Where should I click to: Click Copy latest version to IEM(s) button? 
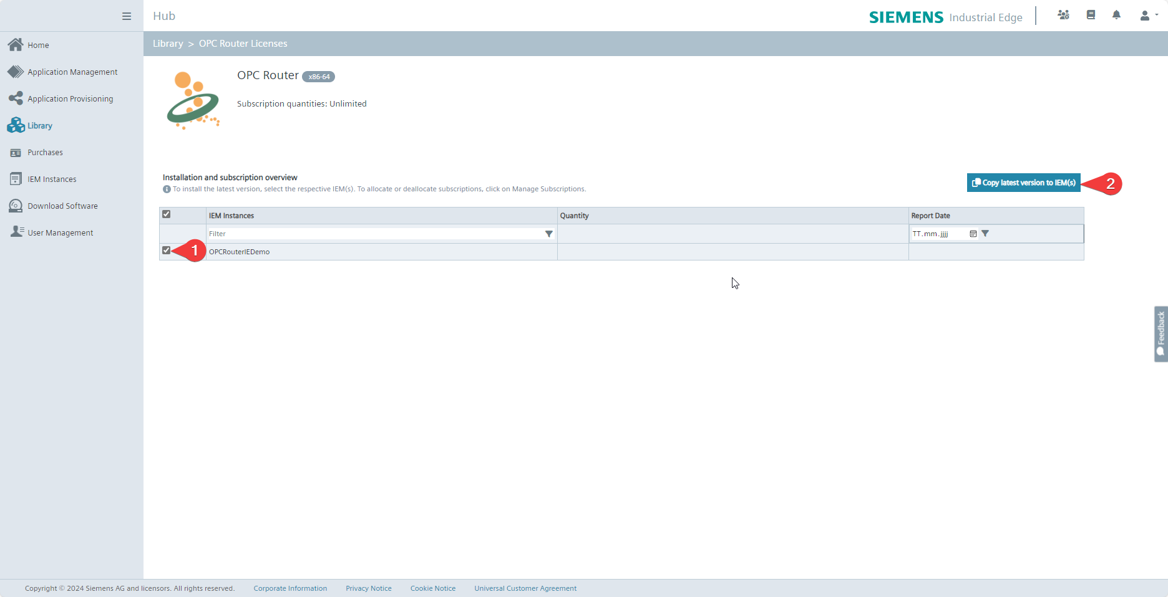(1023, 183)
